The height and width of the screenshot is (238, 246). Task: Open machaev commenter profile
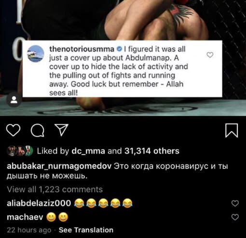pos(25,217)
